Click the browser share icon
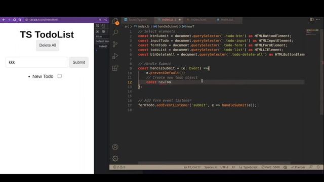The image size is (324, 182). pos(106,20)
